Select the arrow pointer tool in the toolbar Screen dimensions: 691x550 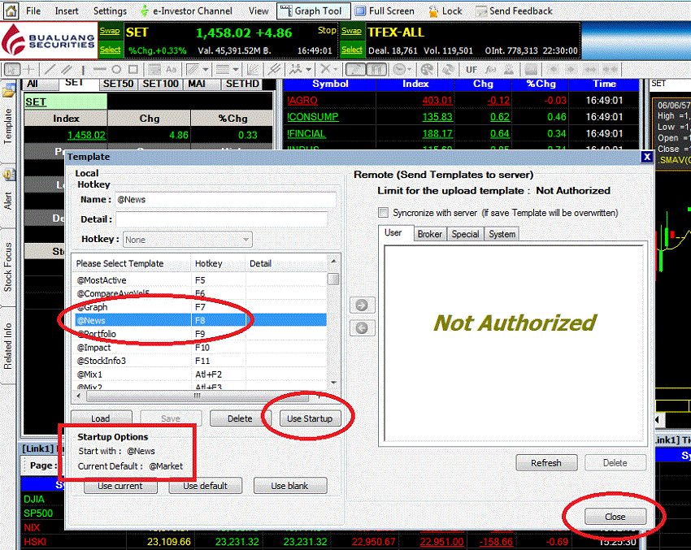pyautogui.click(x=12, y=70)
